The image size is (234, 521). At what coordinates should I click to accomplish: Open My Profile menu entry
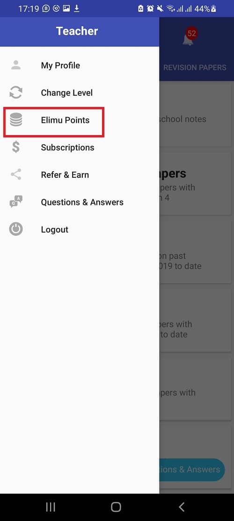pos(80,65)
